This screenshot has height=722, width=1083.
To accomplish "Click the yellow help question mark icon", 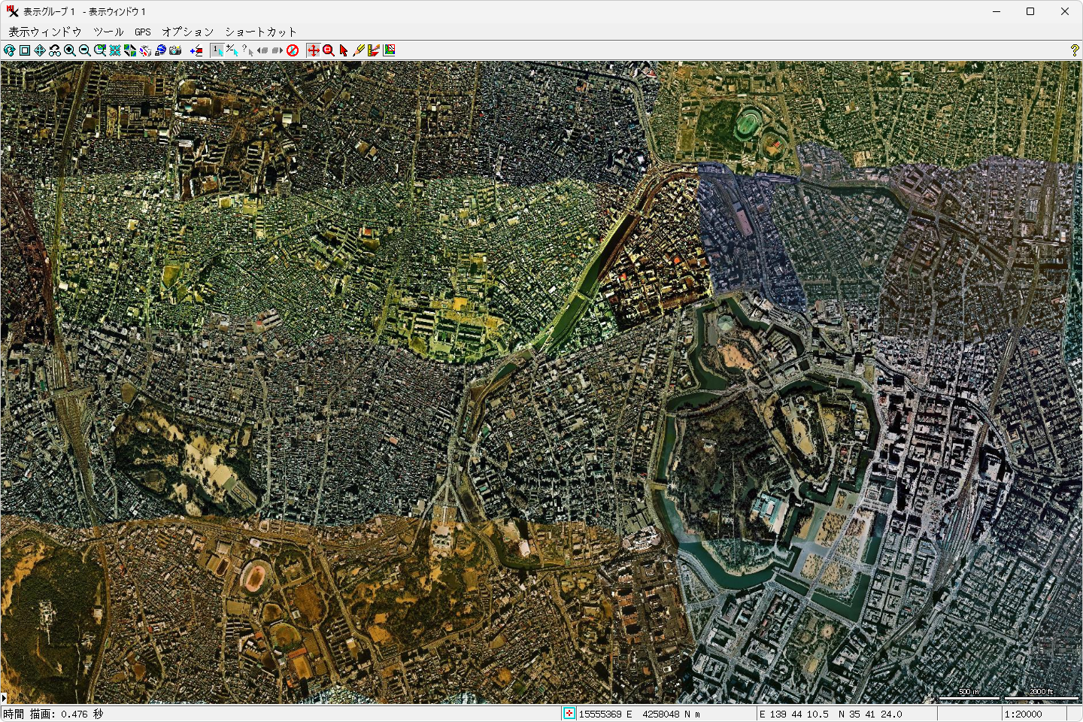I will point(1074,50).
